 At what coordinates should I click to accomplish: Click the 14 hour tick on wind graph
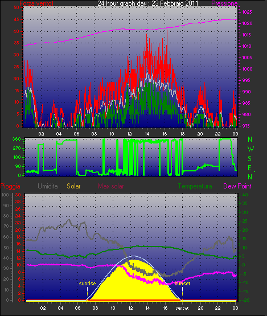pyautogui.click(x=147, y=134)
